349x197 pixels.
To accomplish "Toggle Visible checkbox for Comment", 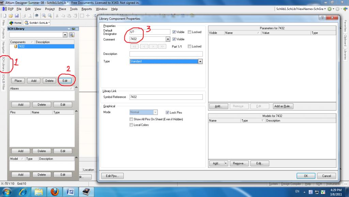I will point(174,39).
